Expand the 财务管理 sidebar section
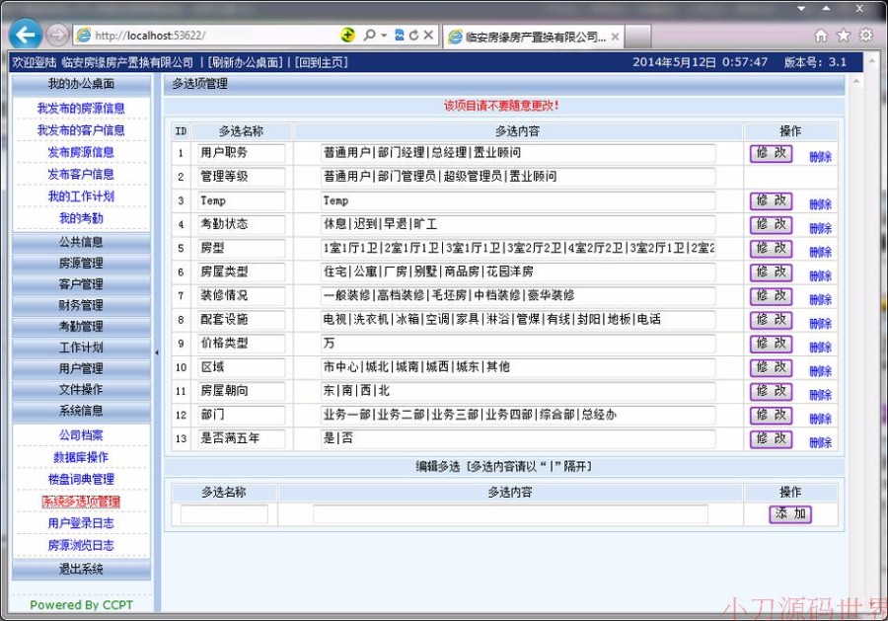This screenshot has width=888, height=621. [82, 305]
